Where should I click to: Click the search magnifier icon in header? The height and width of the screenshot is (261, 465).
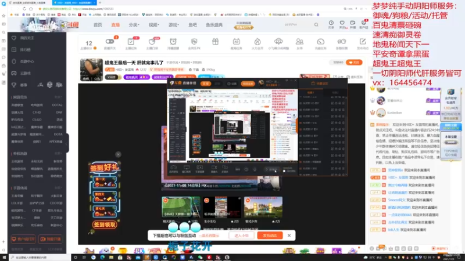(x=316, y=25)
